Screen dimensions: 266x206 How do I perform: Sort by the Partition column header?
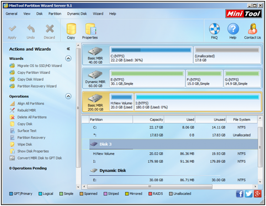pos(111,120)
